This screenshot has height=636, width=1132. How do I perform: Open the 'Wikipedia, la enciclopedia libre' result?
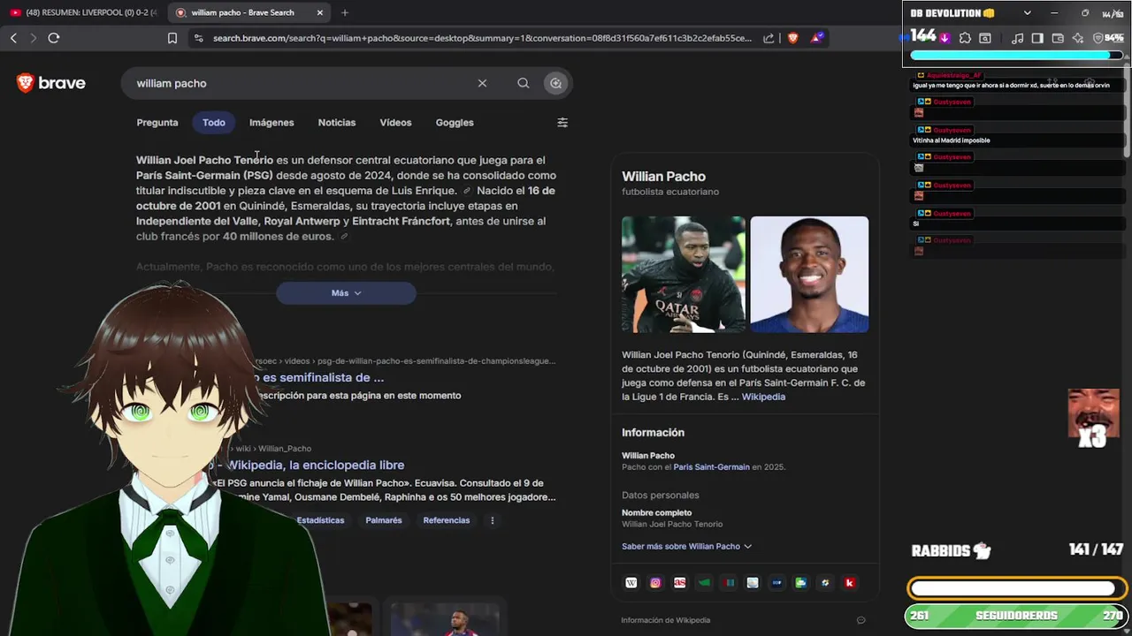(316, 465)
